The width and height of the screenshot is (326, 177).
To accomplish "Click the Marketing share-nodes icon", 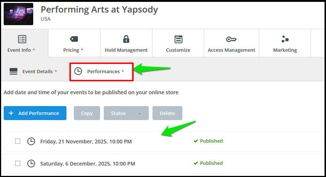I will [x=285, y=39].
